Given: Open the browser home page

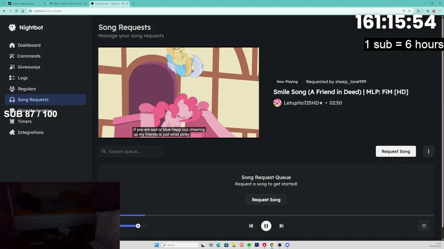Looking at the screenshot, I should click(23, 11).
